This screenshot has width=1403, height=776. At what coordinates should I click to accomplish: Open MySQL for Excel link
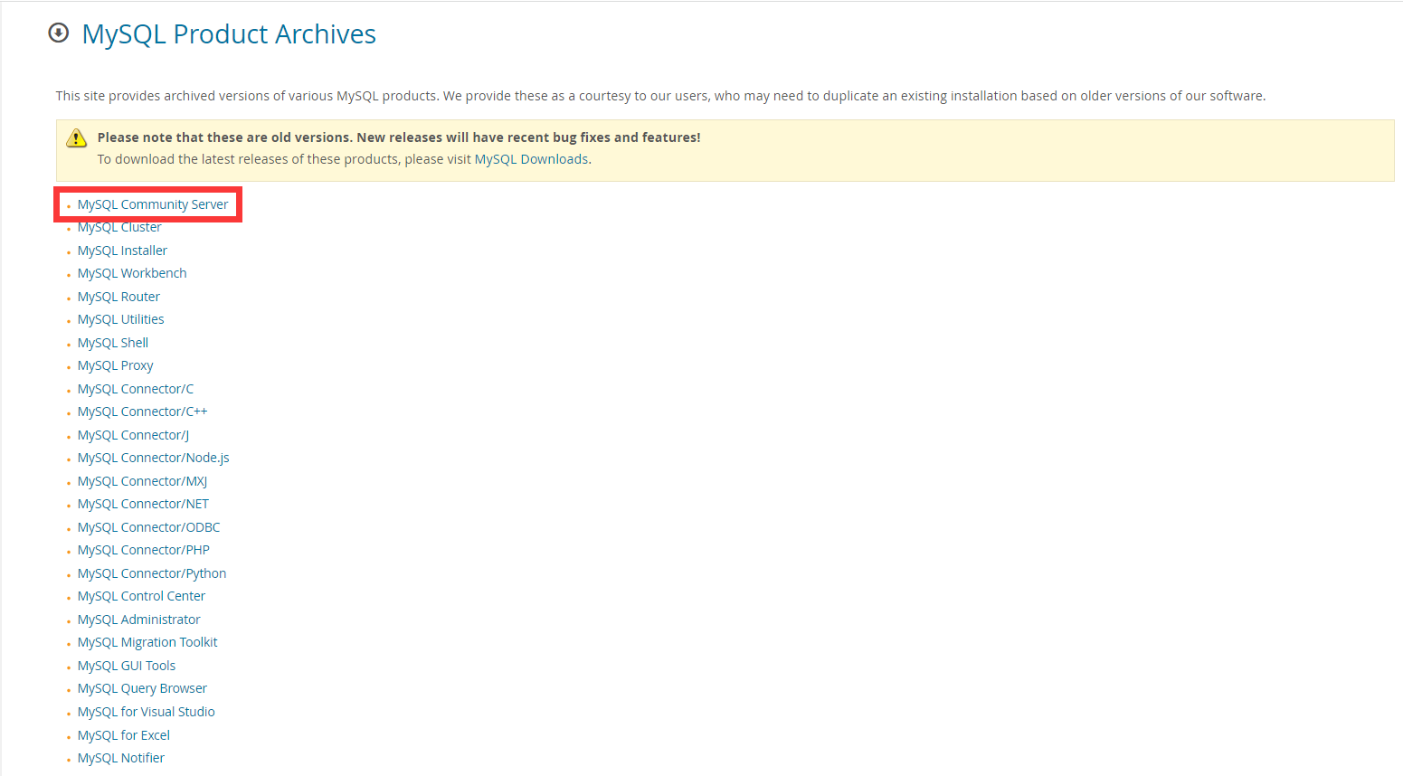coord(124,735)
